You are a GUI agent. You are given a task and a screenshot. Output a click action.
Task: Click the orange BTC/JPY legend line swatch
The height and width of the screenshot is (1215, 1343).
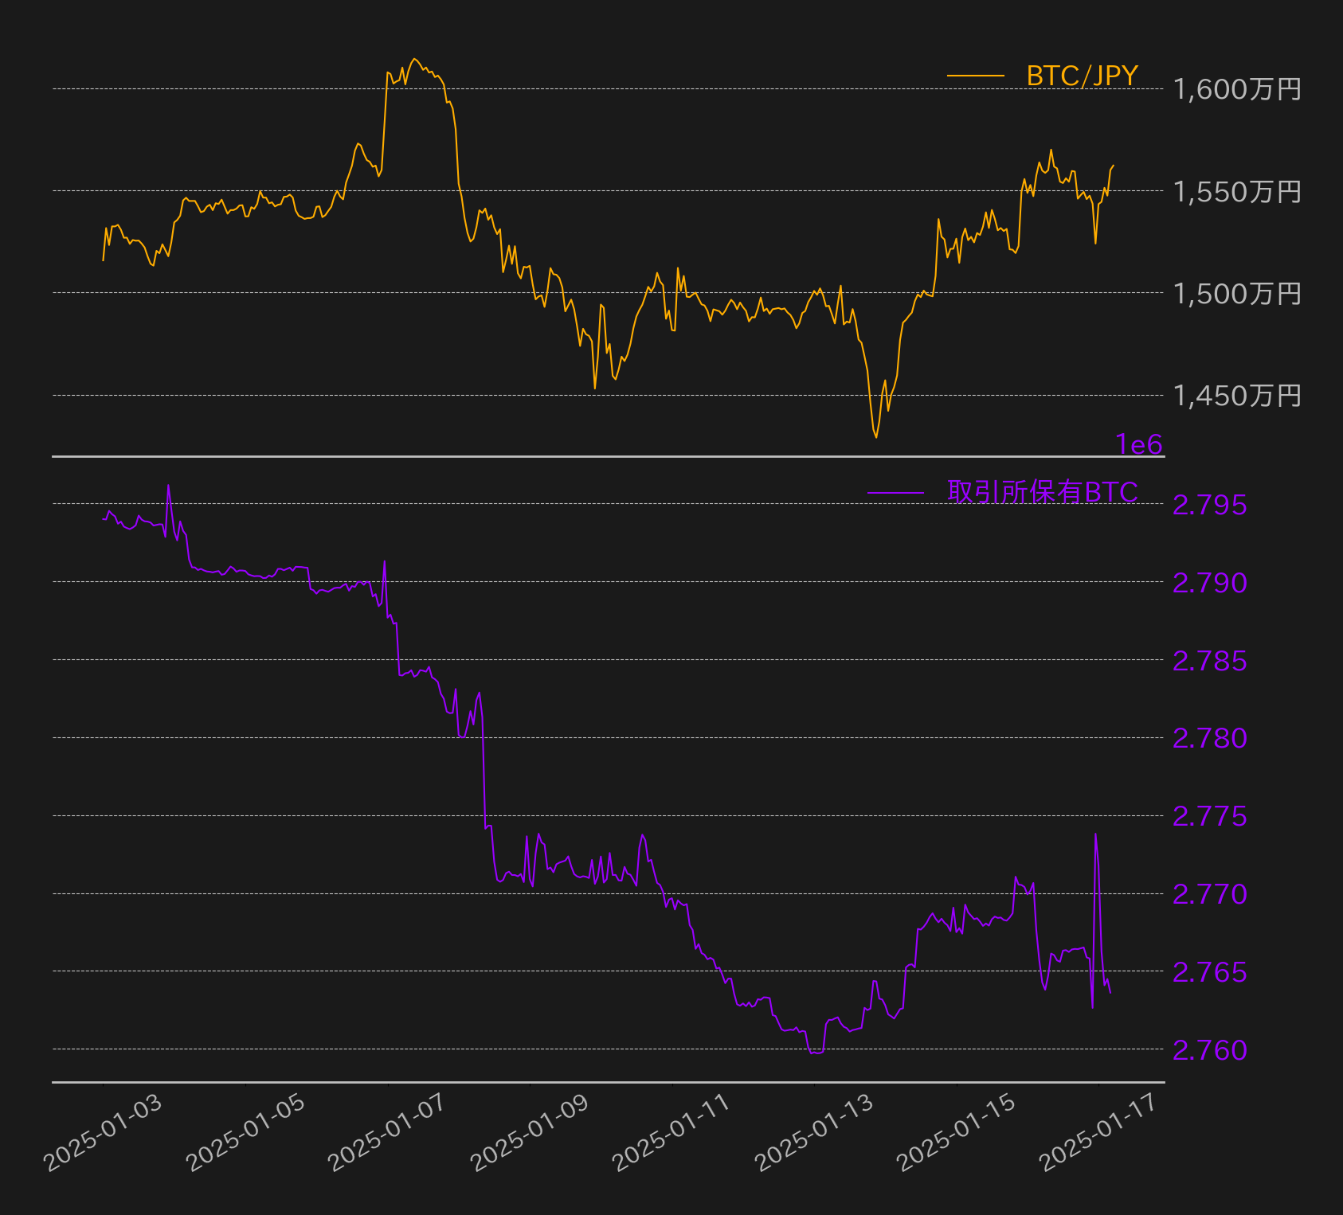[976, 76]
